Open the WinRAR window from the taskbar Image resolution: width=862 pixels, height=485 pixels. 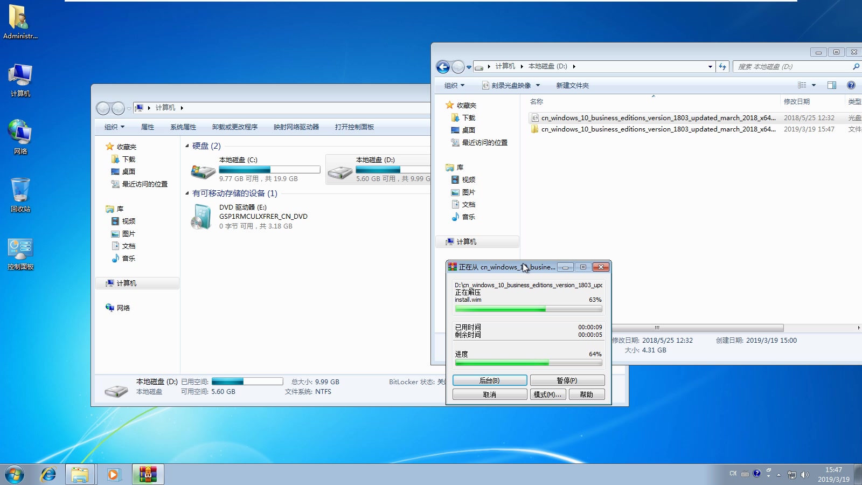click(148, 474)
